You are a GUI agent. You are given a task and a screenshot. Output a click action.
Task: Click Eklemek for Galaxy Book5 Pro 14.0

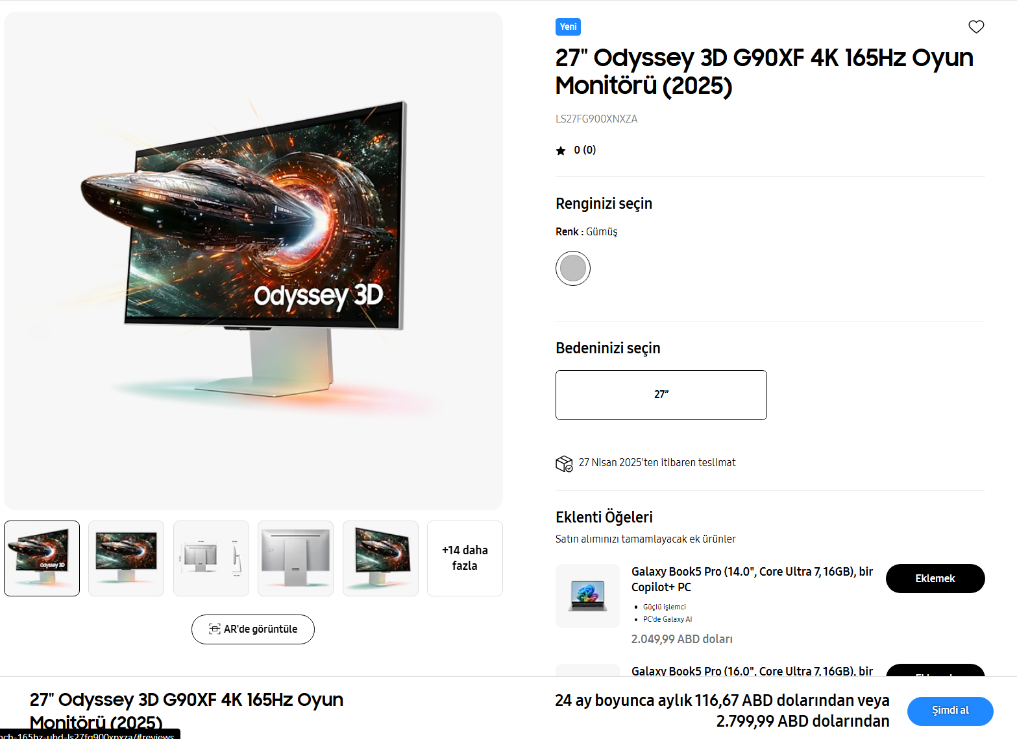[935, 578]
